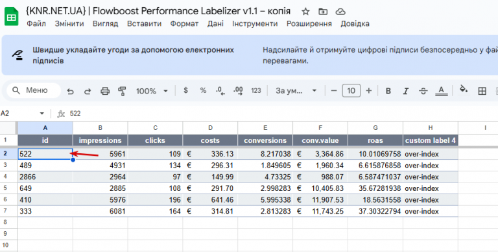Image resolution: width=498 pixels, height=252 pixels.
Task: Open the name box cell dropdown
Action: point(41,114)
